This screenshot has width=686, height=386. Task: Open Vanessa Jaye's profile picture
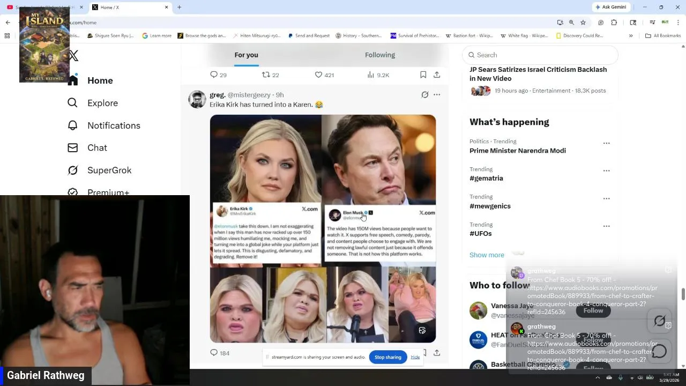478,310
